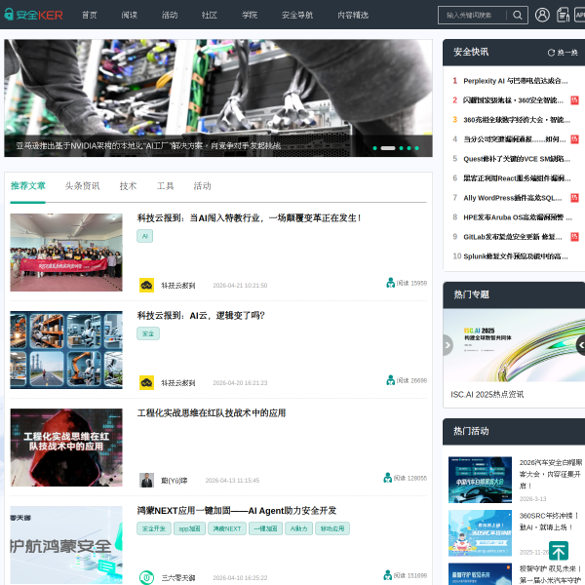Click the search magnifier icon

517,15
